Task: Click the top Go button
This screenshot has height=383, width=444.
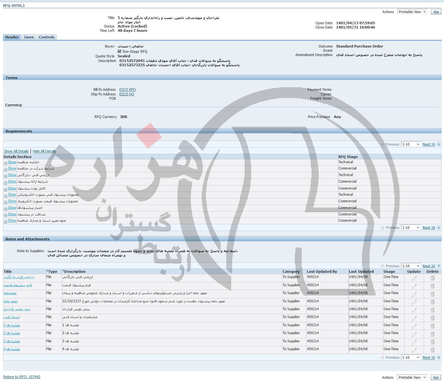Action: tap(436, 12)
